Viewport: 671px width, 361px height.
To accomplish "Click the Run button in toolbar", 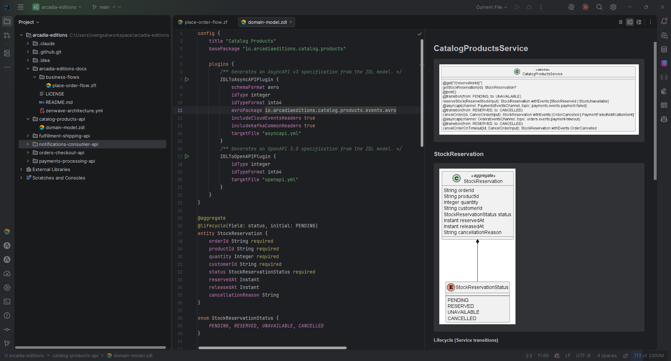I will 517,7.
